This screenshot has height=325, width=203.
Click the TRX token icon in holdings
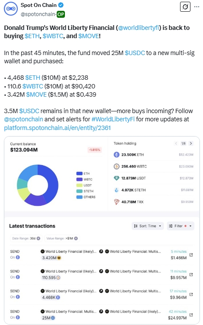point(116,202)
